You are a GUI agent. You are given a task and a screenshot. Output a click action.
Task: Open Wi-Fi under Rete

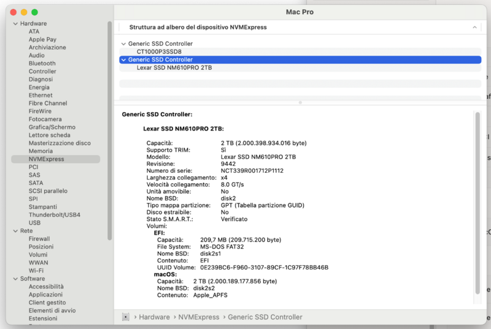coord(36,271)
